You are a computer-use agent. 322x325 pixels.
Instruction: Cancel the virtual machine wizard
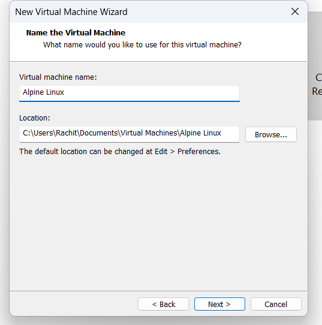pos(276,304)
